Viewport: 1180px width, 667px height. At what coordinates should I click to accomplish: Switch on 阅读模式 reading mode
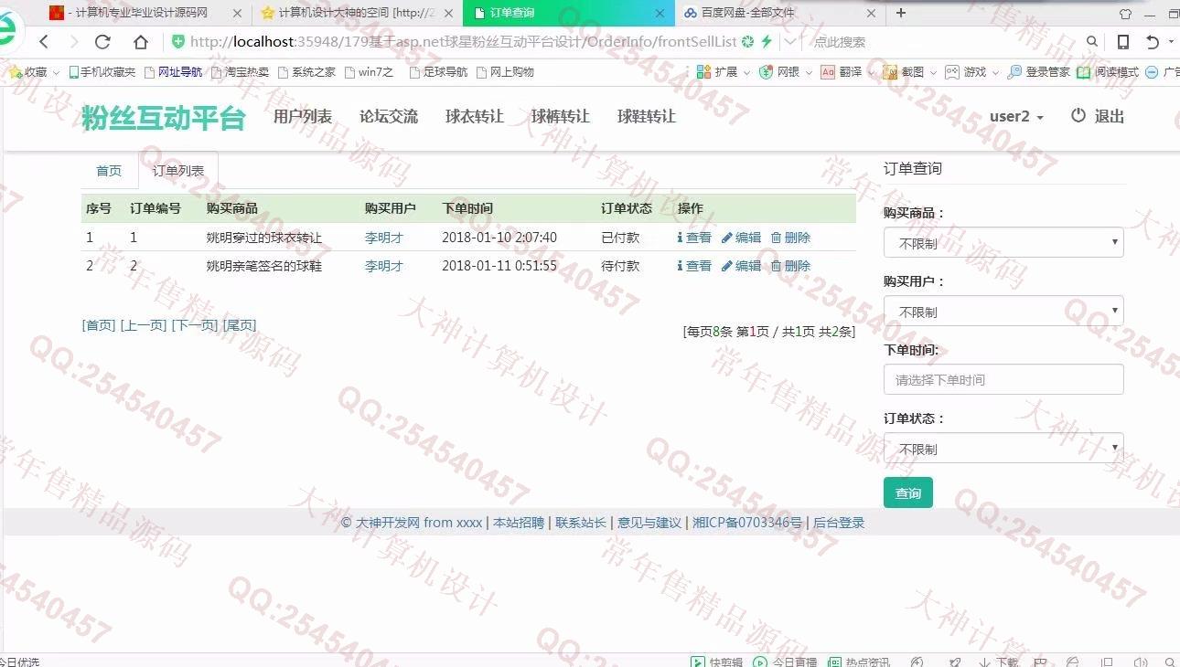click(x=1108, y=72)
